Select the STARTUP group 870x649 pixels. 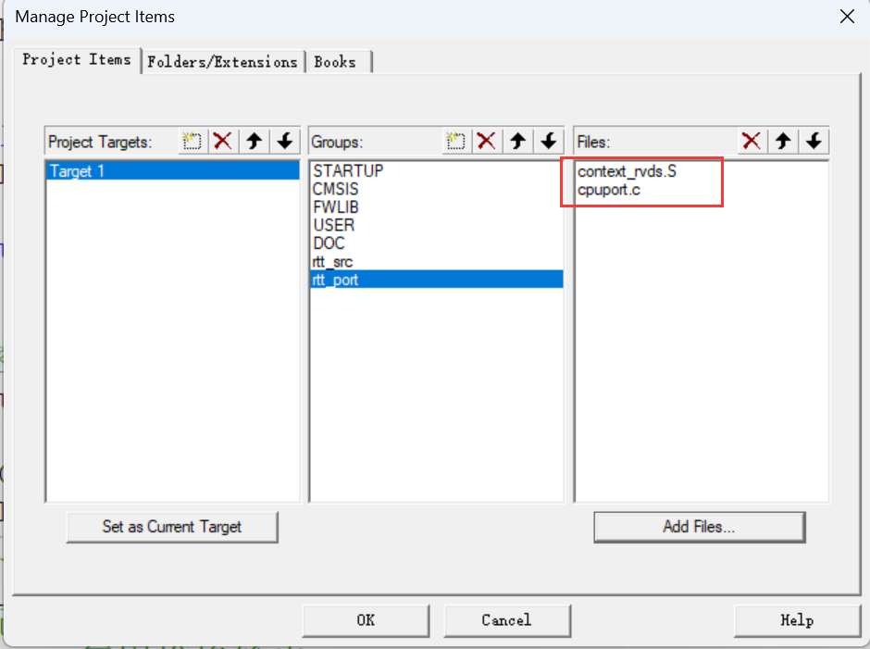[436, 170]
